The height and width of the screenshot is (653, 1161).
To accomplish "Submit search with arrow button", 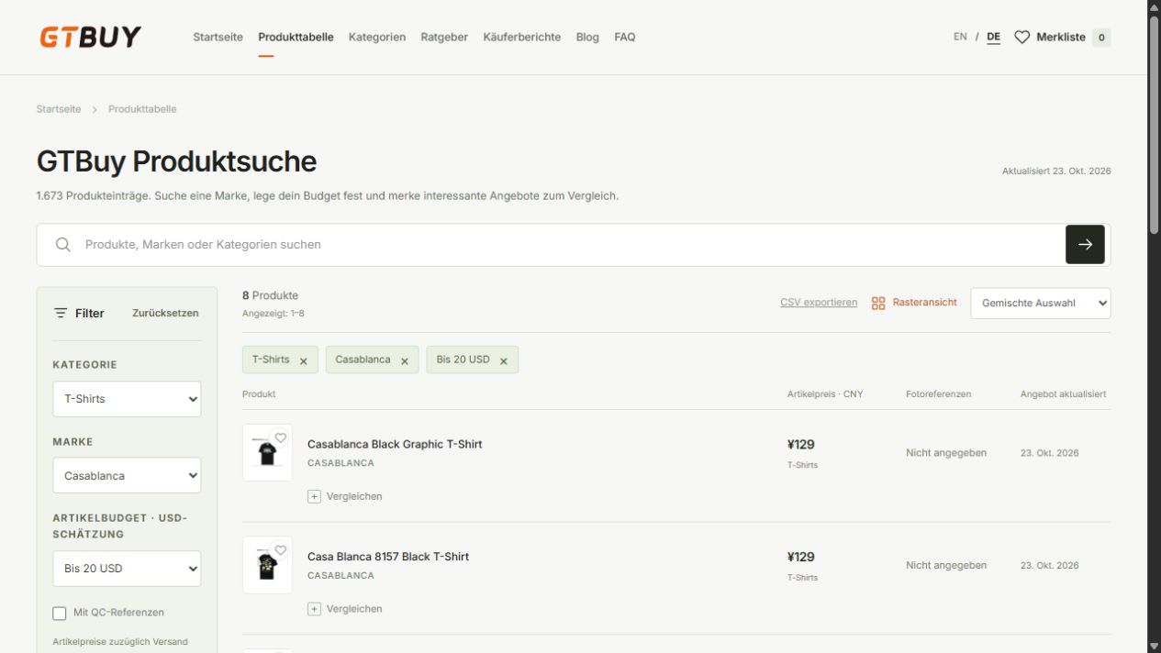I will coord(1085,245).
